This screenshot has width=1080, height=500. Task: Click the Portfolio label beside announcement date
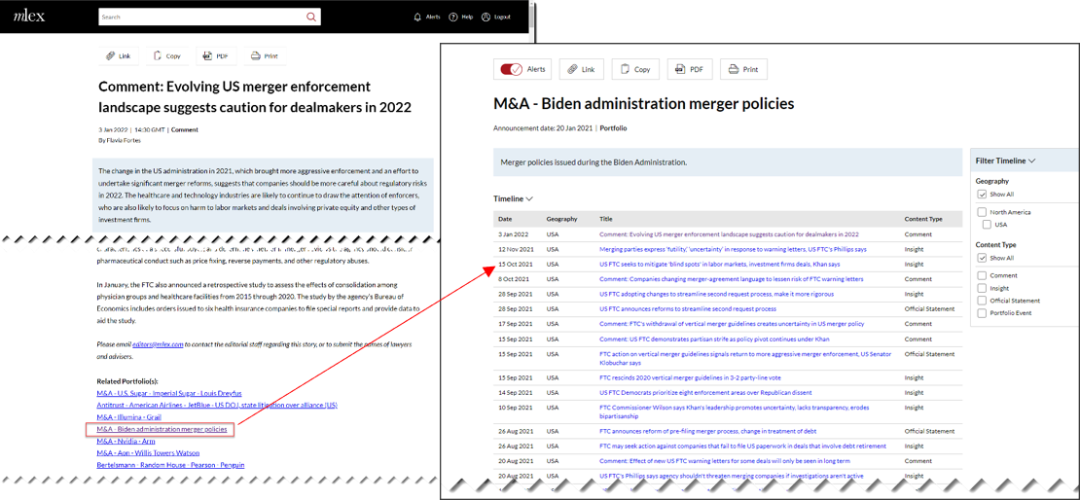(614, 128)
